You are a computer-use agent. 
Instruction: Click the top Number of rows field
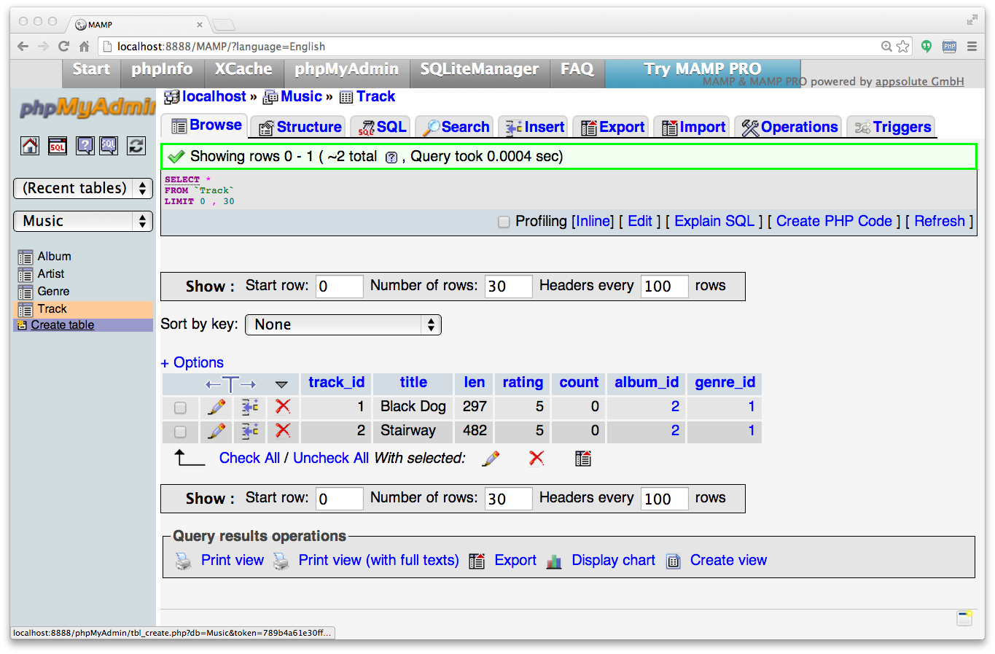(508, 287)
